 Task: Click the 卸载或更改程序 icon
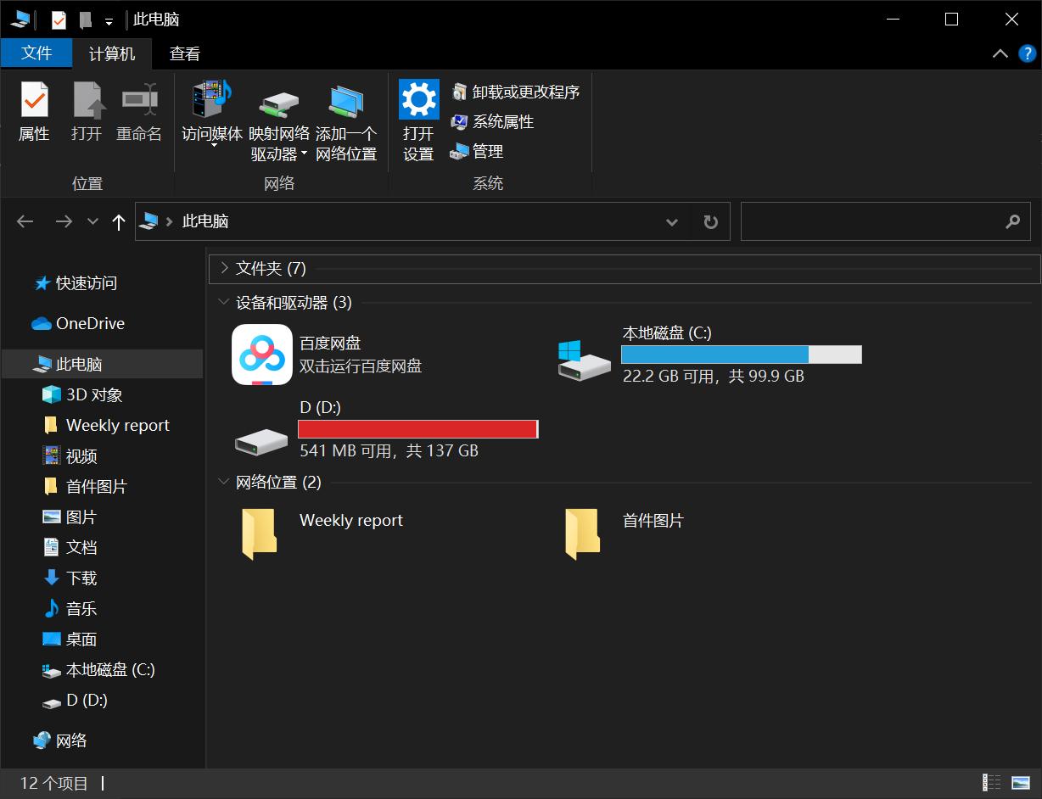(x=458, y=92)
